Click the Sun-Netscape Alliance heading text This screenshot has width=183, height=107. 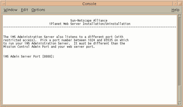tap(89, 20)
